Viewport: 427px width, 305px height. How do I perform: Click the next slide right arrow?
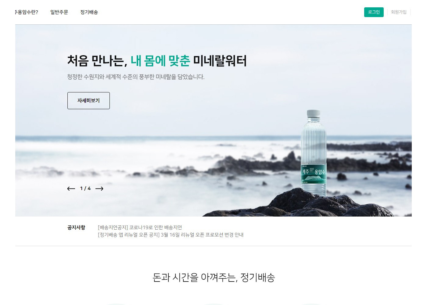[99, 188]
